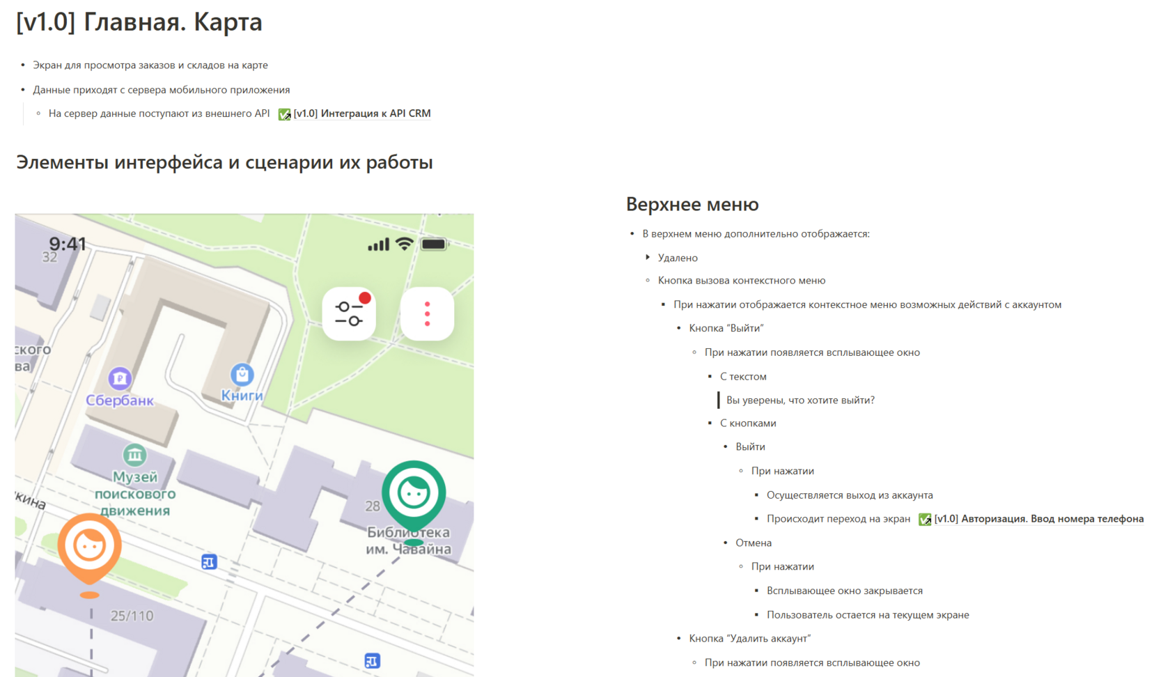1170x677 pixels.
Task: Click the Кнопка "Выйти" list item
Action: pos(726,328)
